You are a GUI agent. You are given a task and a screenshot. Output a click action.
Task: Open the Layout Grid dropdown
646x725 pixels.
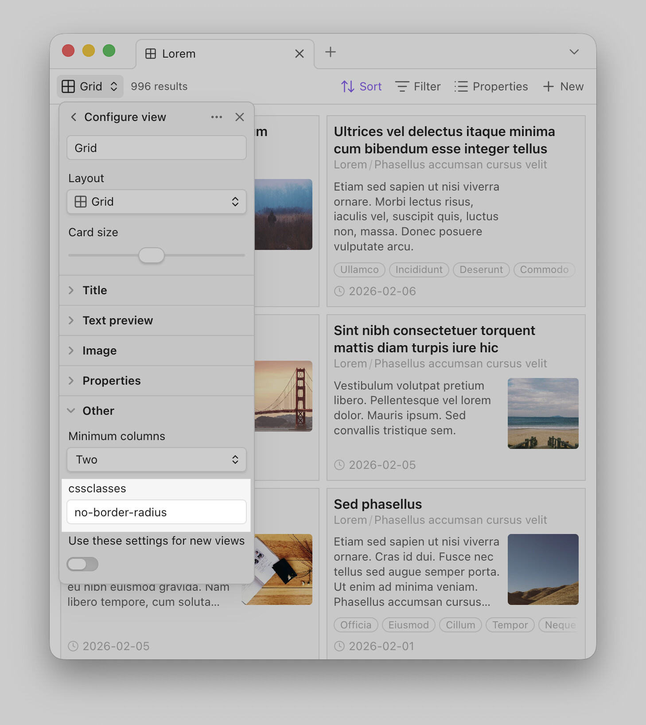tap(156, 202)
